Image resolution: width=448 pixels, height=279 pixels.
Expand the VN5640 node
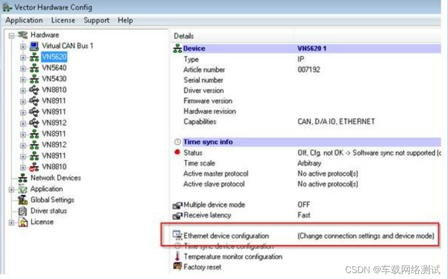23,69
